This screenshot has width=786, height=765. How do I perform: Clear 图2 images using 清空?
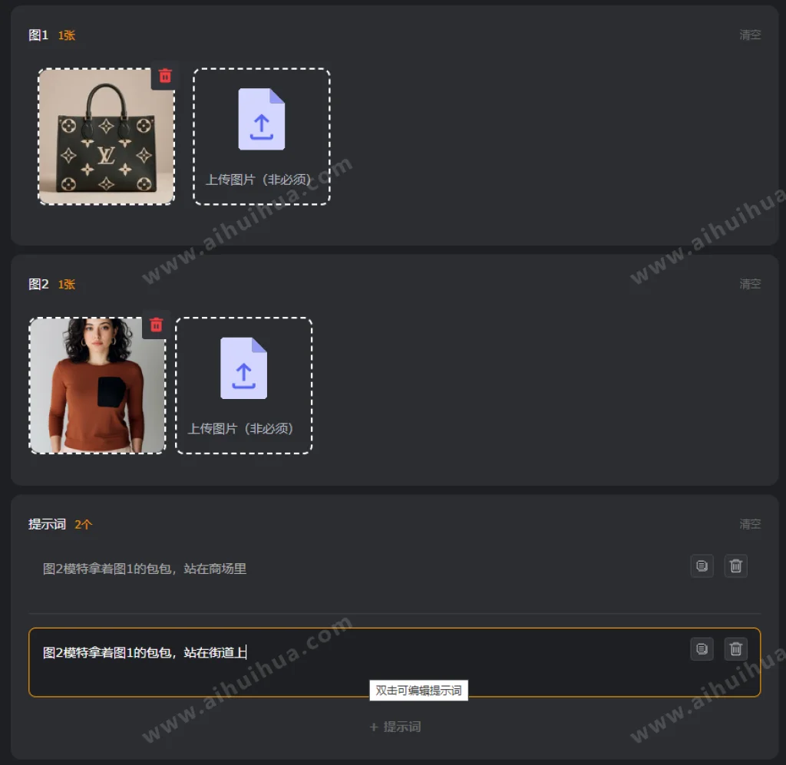750,284
